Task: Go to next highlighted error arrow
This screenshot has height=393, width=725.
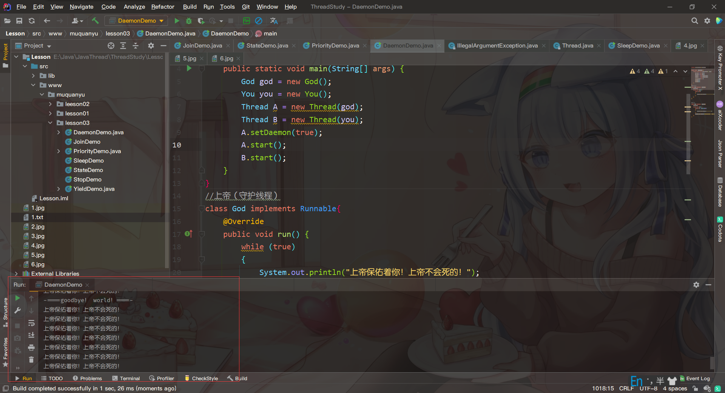Action: (685, 71)
